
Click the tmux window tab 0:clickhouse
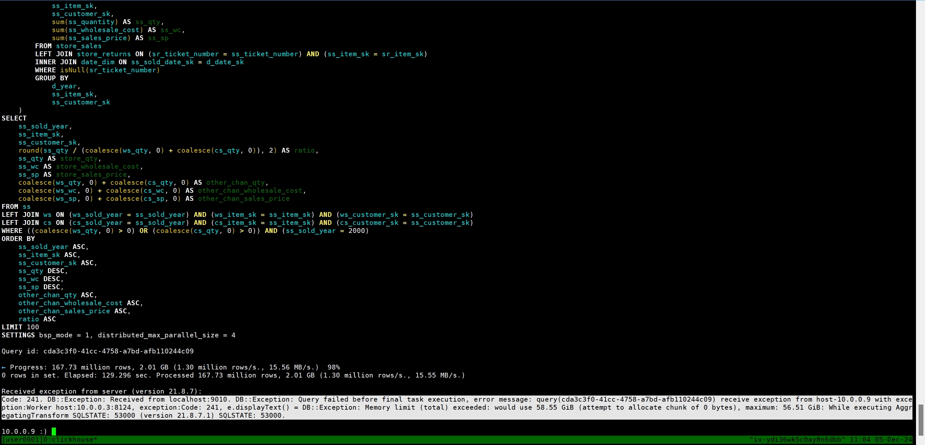point(71,440)
